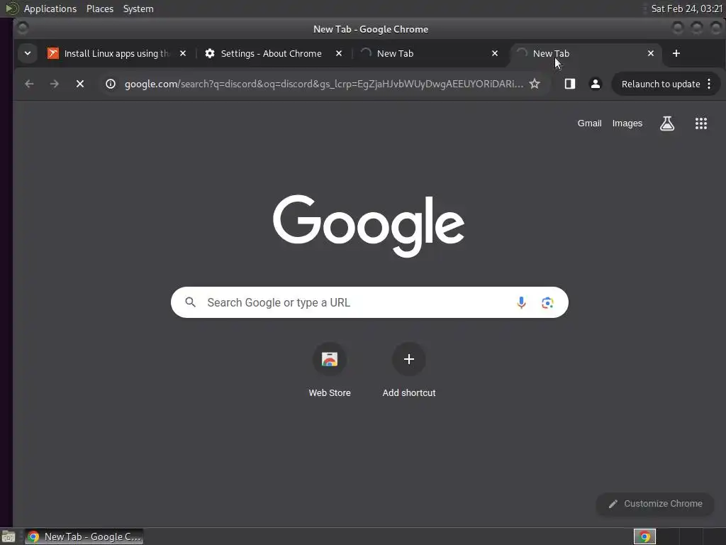This screenshot has height=545, width=726.
Task: Close the Settings - About Chrome tab
Action: point(339,53)
